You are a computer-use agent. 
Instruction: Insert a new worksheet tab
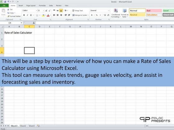39,126
